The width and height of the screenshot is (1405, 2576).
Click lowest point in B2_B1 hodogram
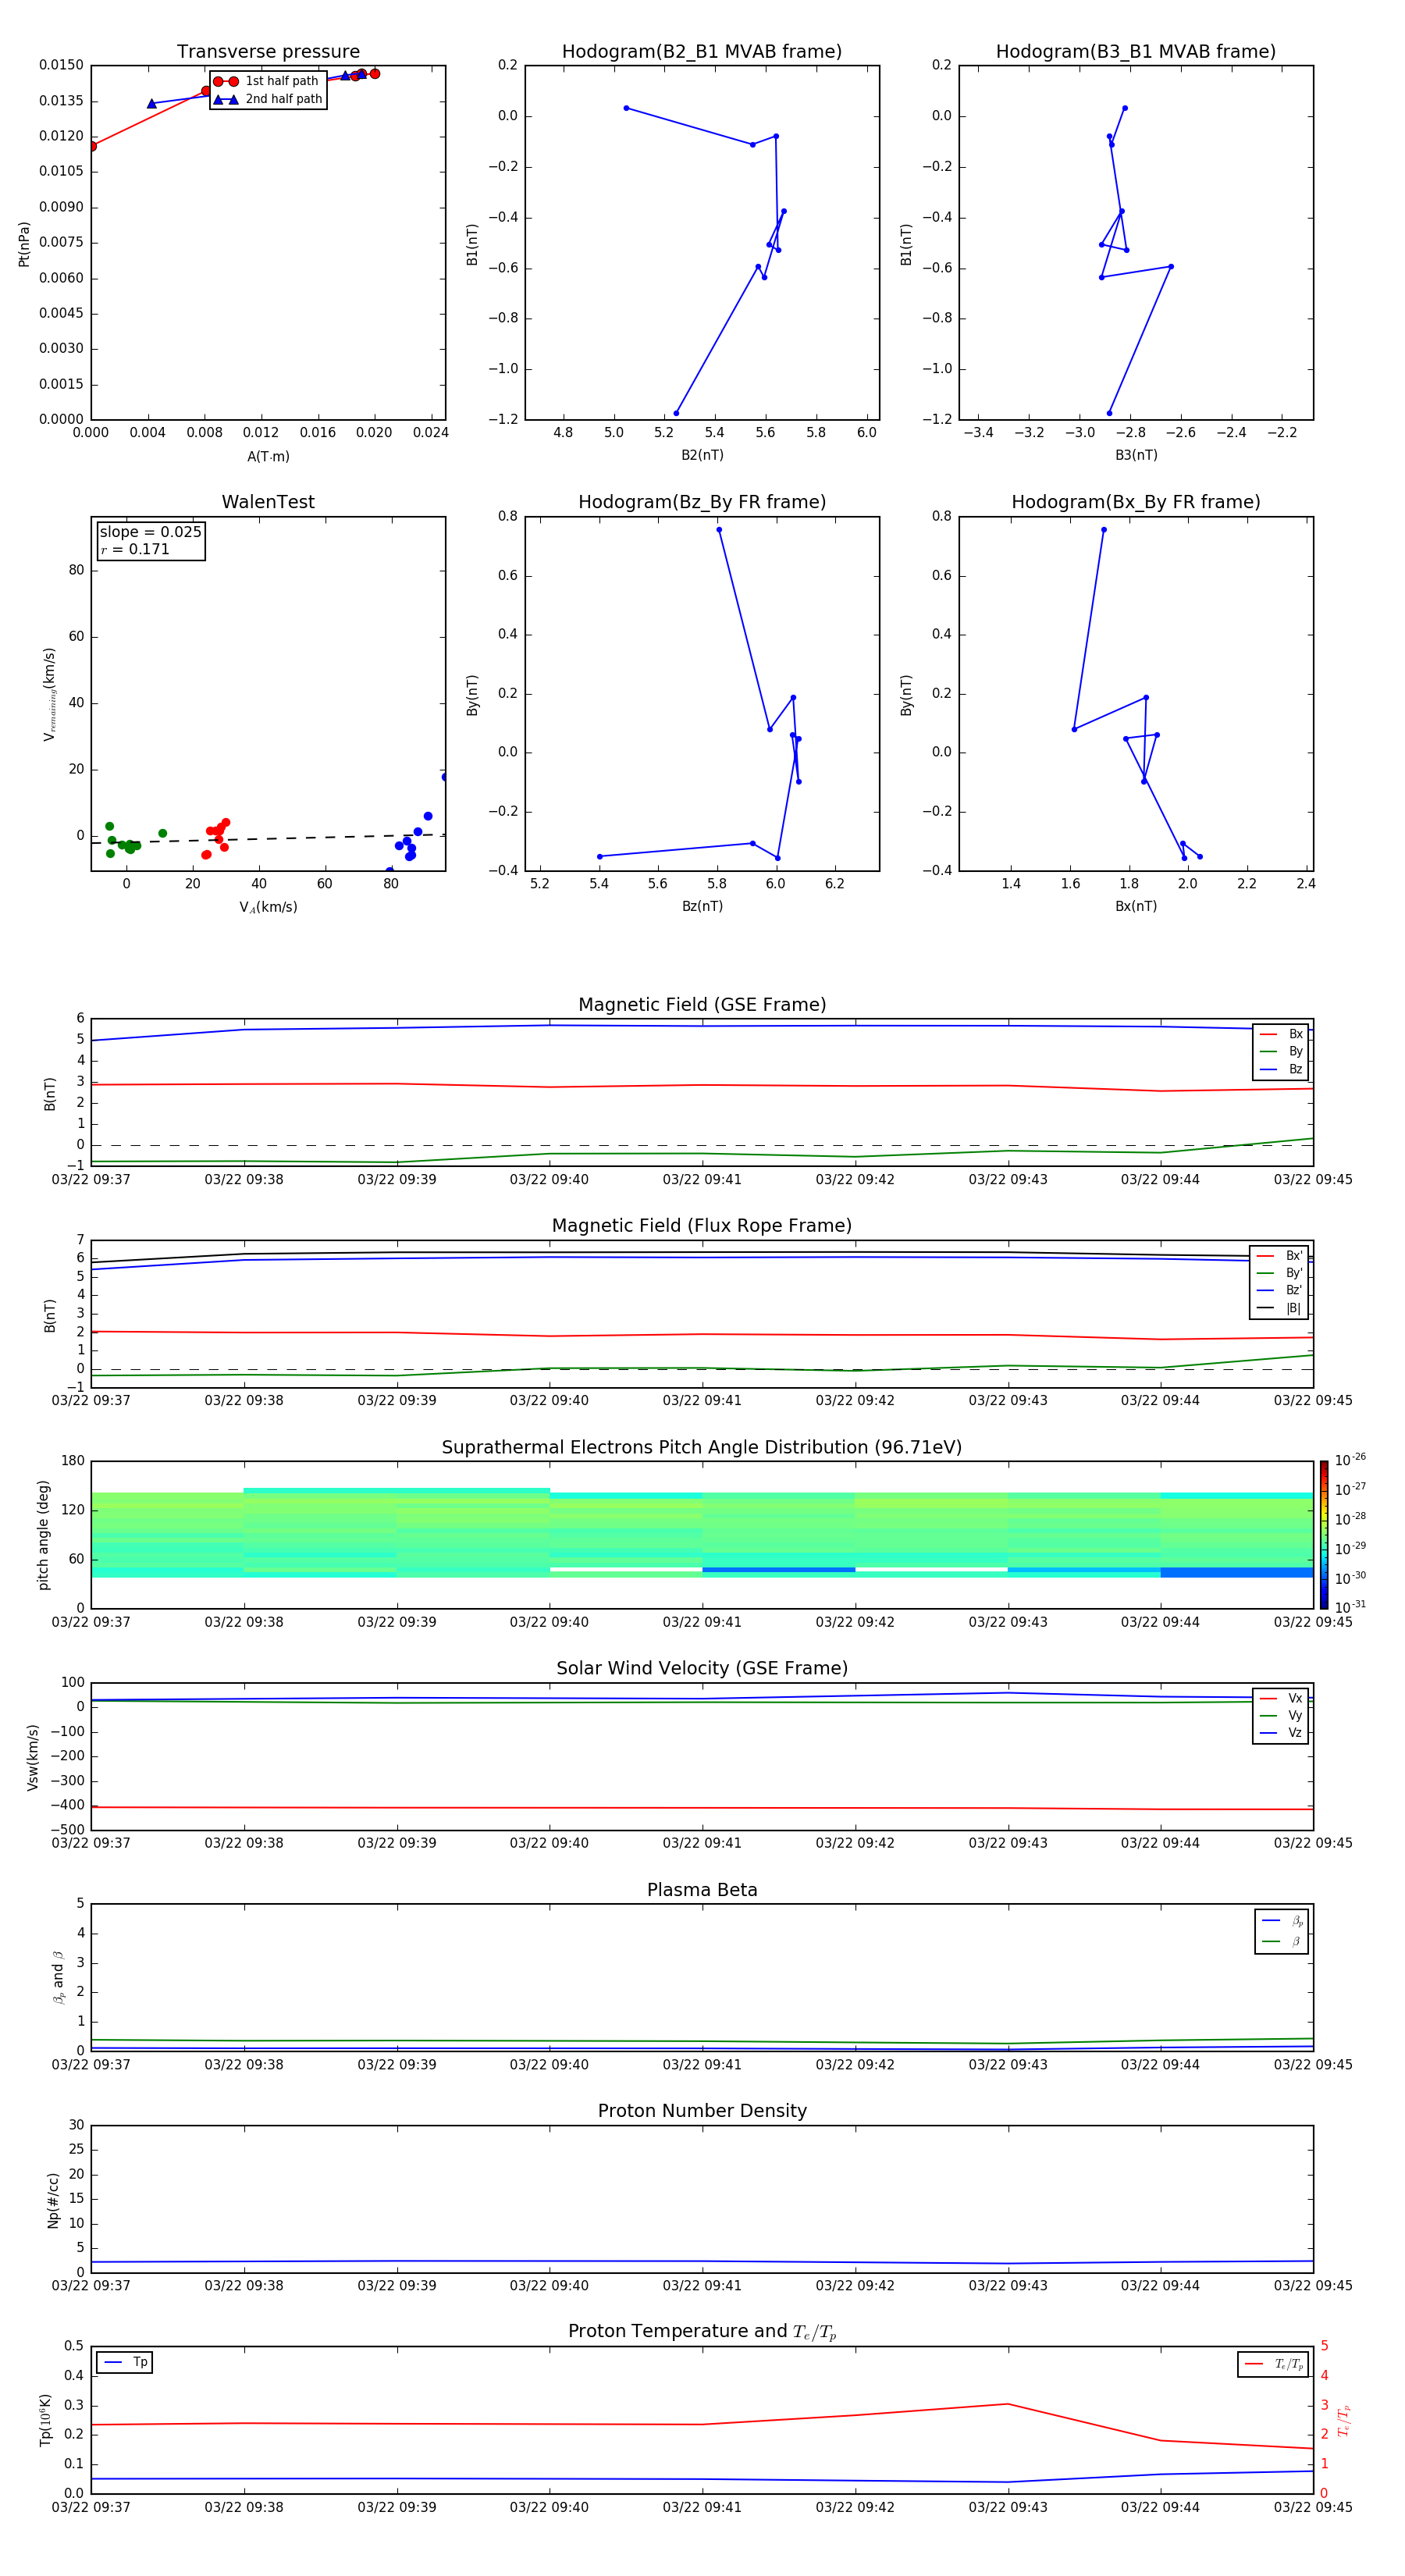[676, 413]
